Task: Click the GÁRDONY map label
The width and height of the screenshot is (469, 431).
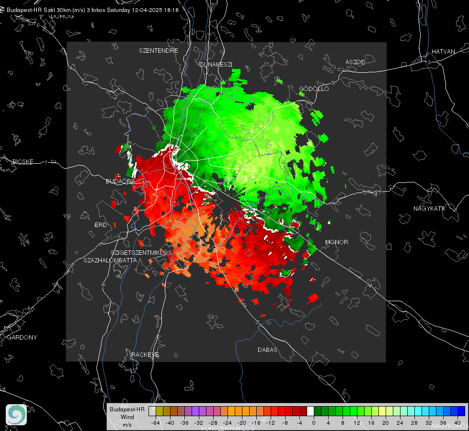Action: pyautogui.click(x=22, y=338)
